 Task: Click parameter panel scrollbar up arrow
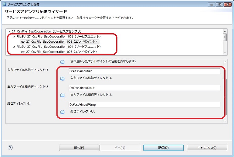click(x=225, y=62)
